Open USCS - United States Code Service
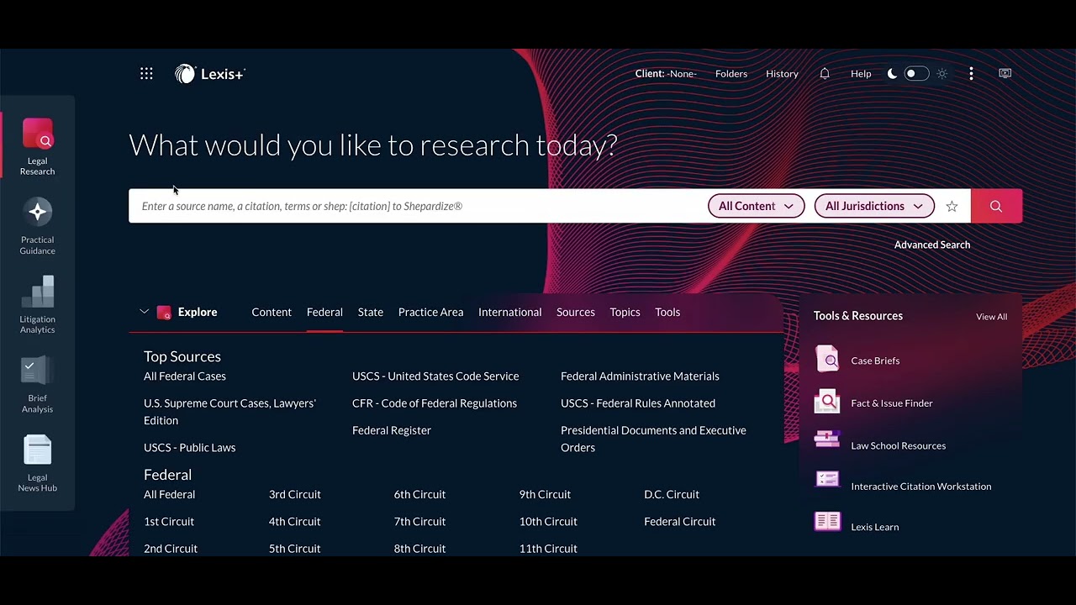 click(435, 376)
